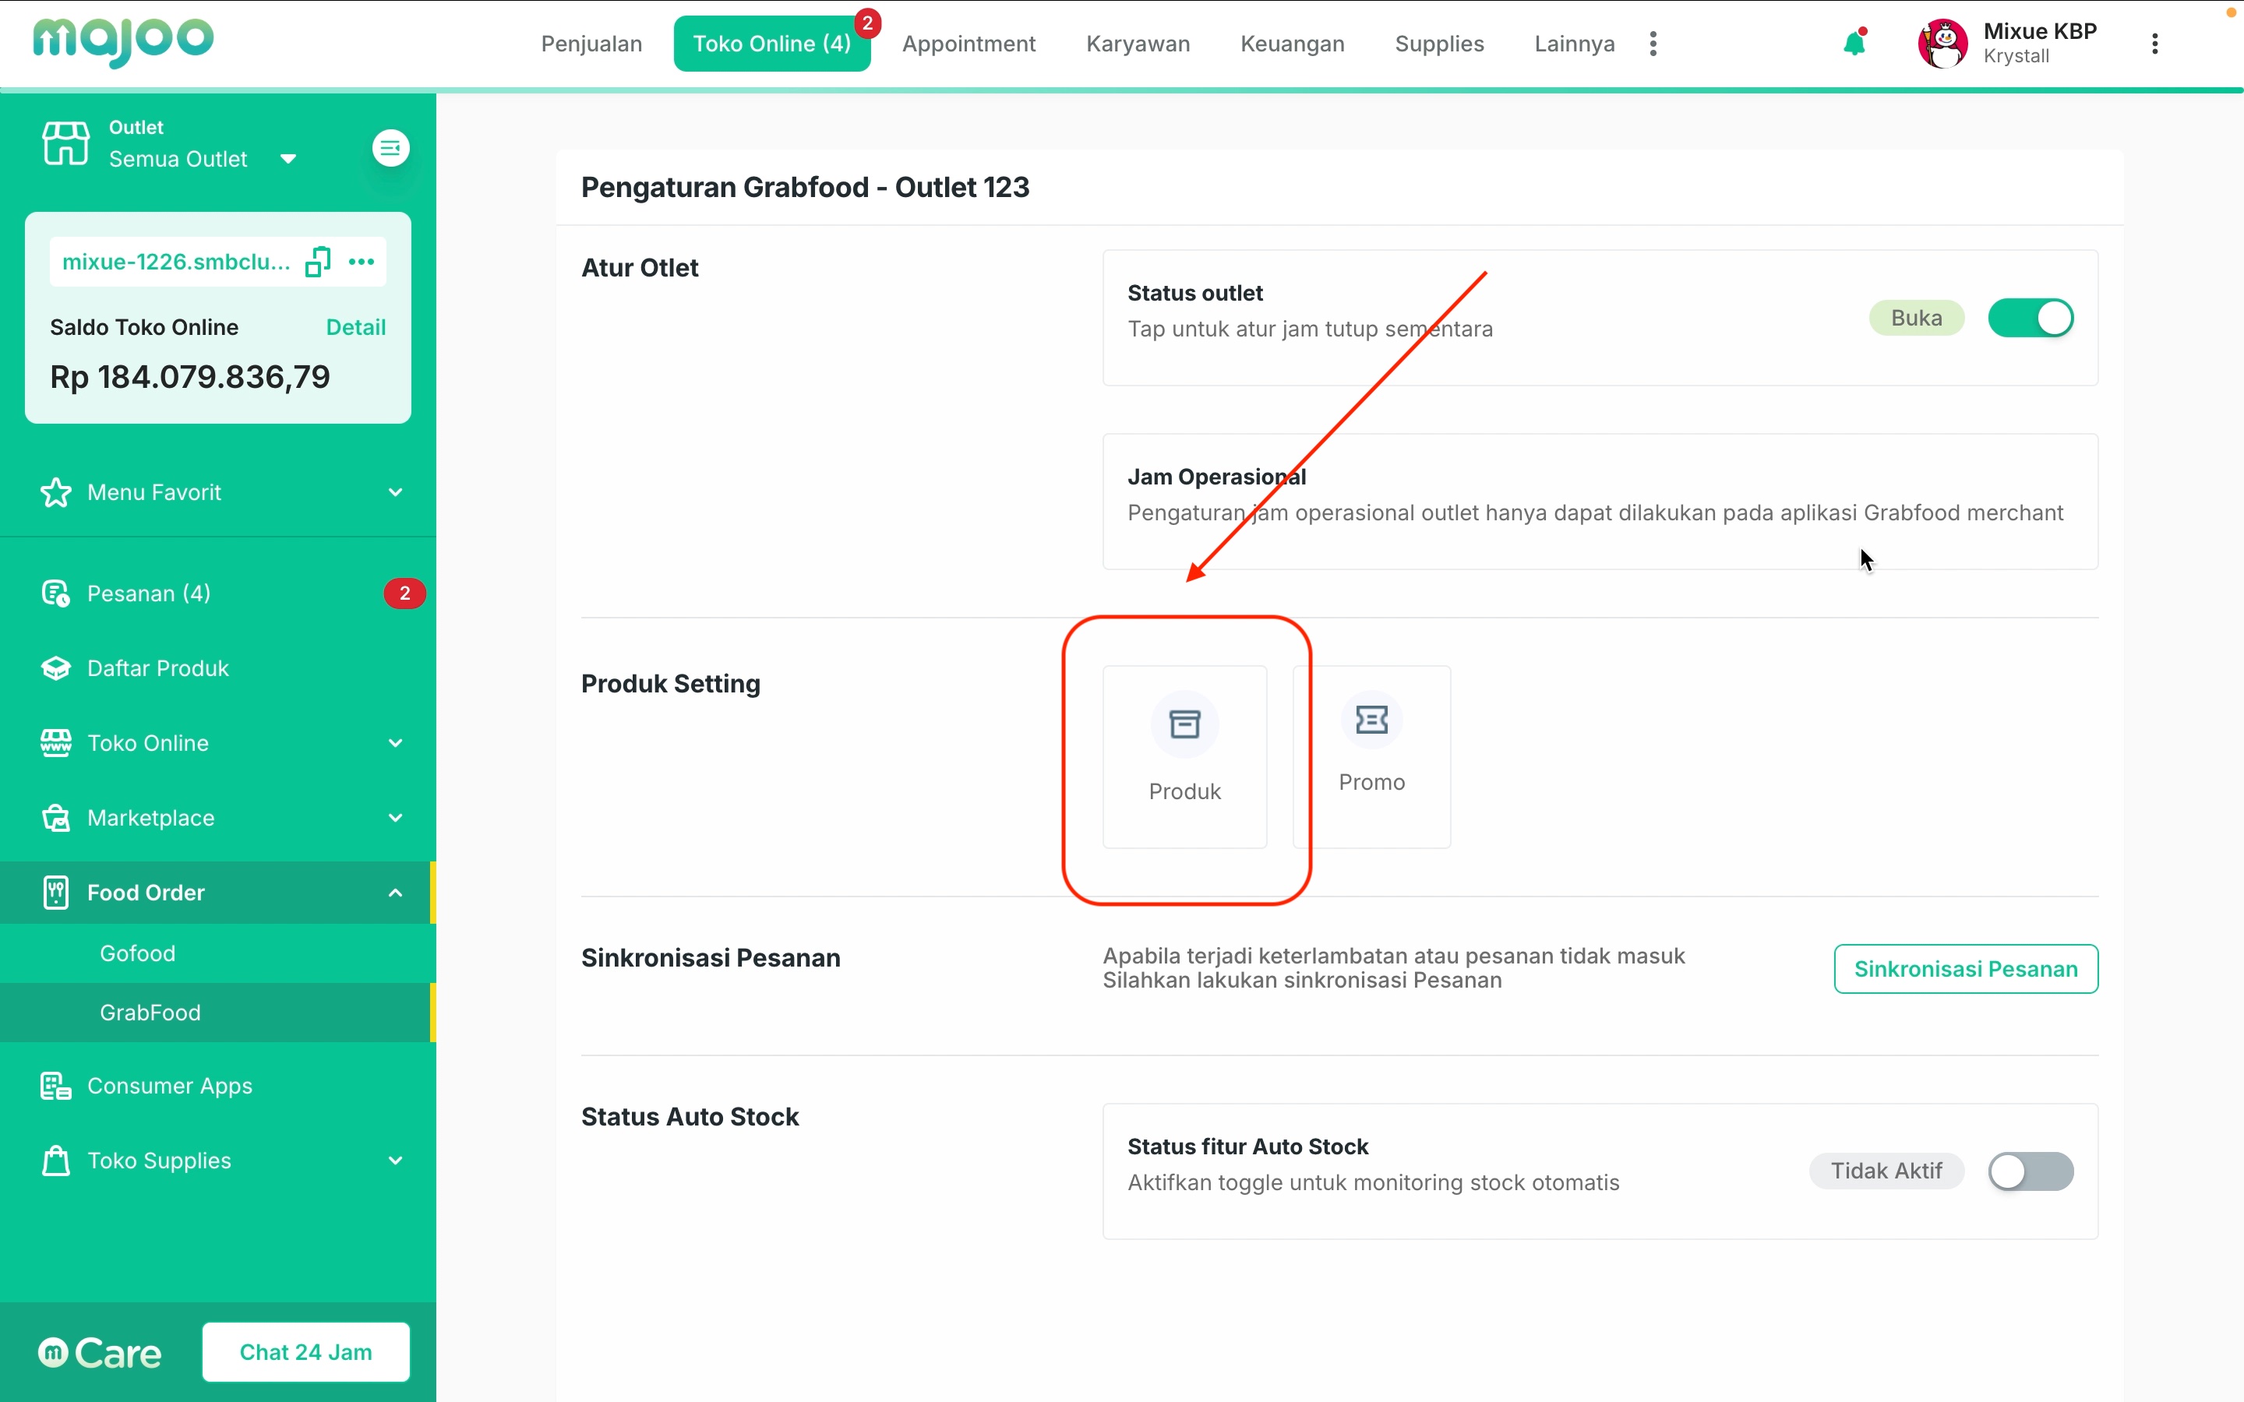Click the Chat 24 Jam button
2244x1402 pixels.
[x=306, y=1353]
